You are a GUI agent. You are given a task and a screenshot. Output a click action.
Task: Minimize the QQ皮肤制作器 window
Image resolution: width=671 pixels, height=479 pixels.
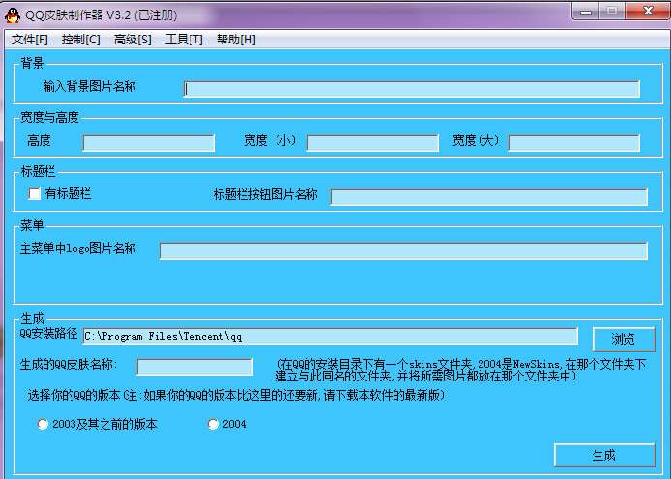[x=586, y=11]
